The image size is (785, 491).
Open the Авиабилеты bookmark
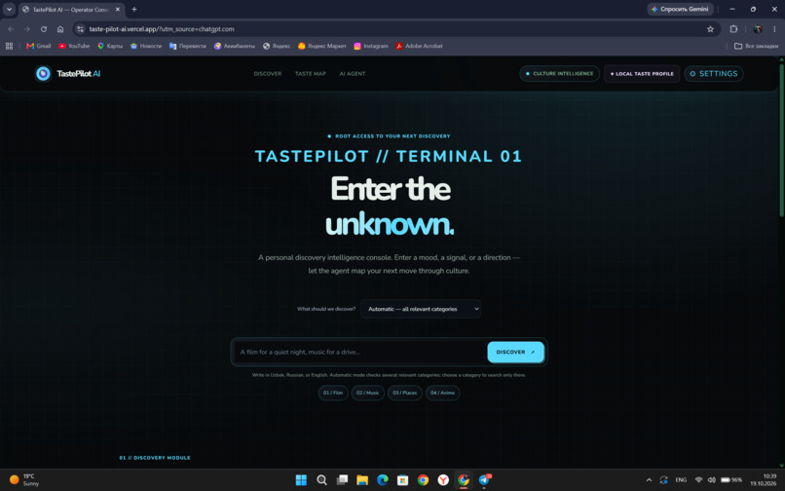(x=235, y=46)
